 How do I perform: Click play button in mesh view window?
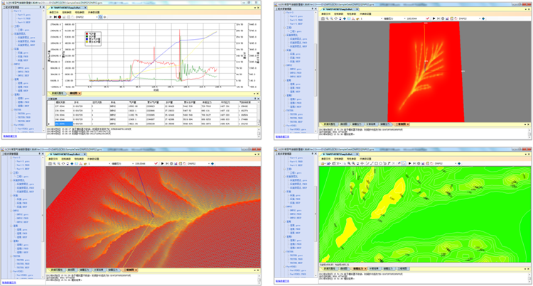(163, 163)
